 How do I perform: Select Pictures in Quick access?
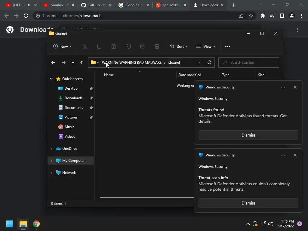tap(71, 117)
